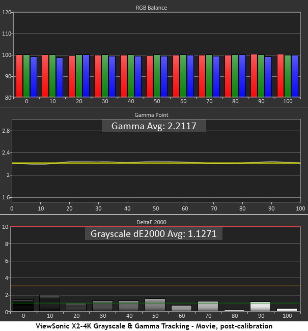Select the red bar at 90 in RGB Balance
308x331 pixels.
(254, 76)
